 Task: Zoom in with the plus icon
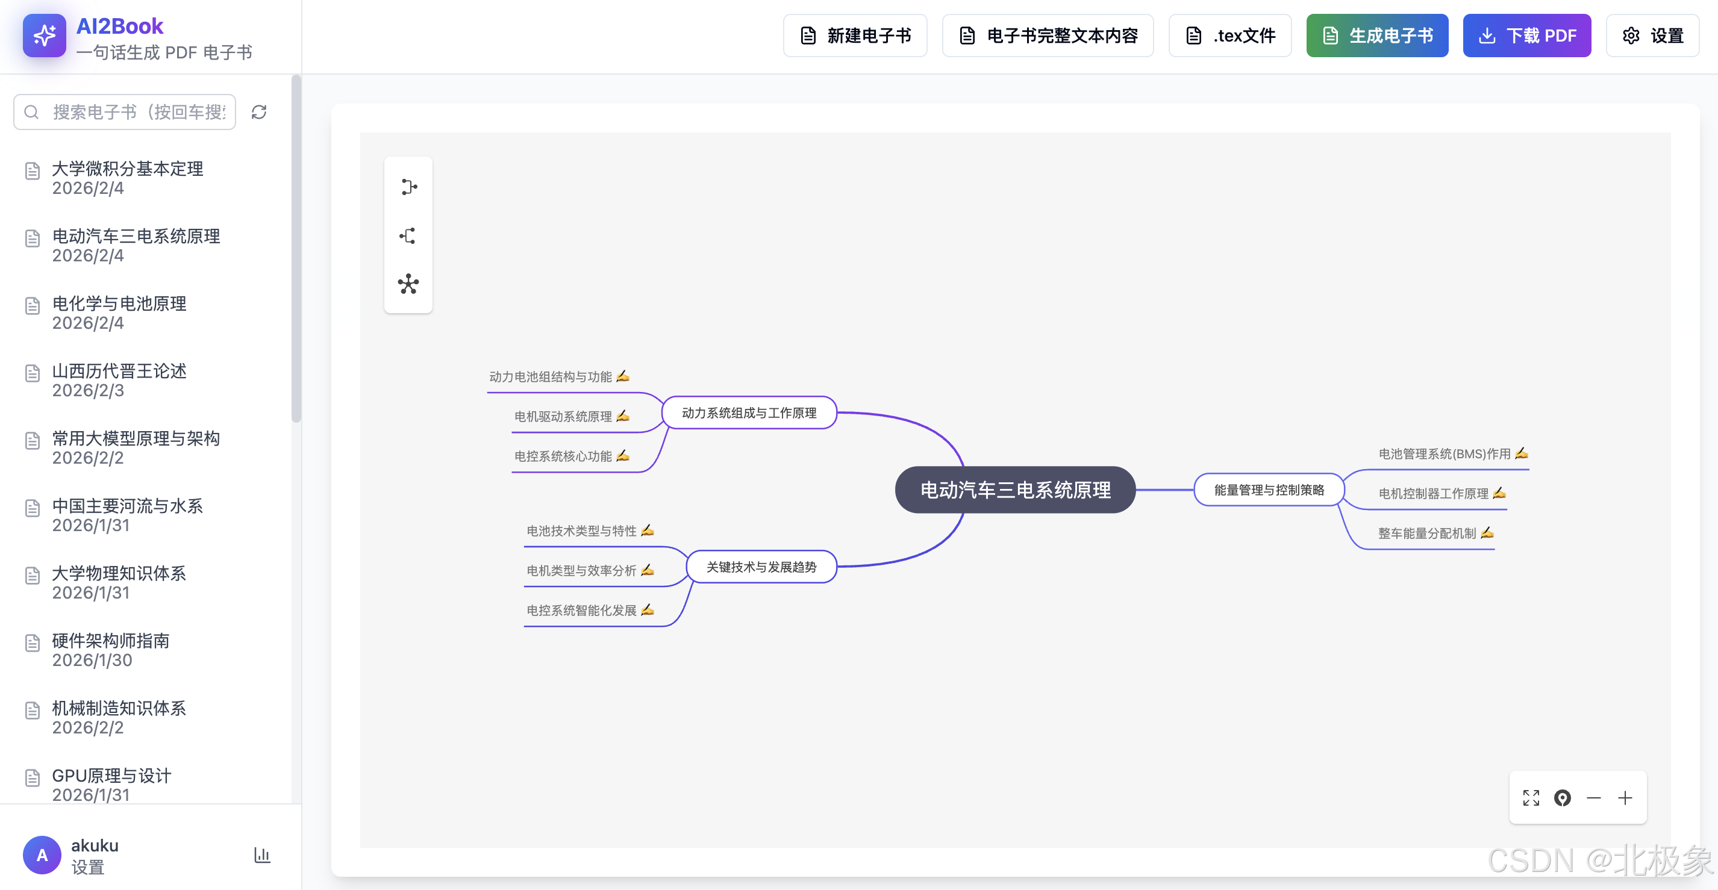pyautogui.click(x=1625, y=797)
